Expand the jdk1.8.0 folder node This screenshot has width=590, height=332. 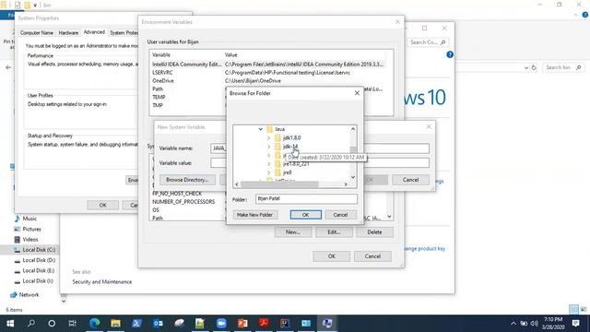pyautogui.click(x=268, y=137)
